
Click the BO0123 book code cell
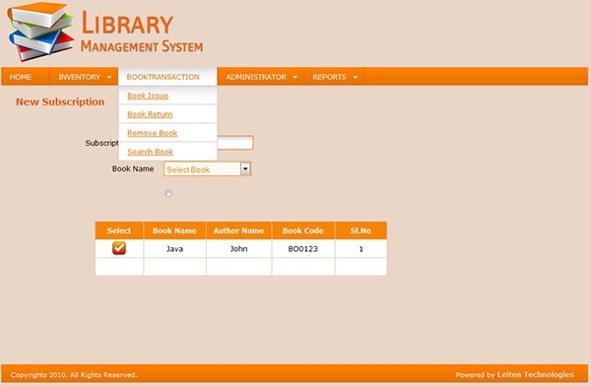(303, 249)
